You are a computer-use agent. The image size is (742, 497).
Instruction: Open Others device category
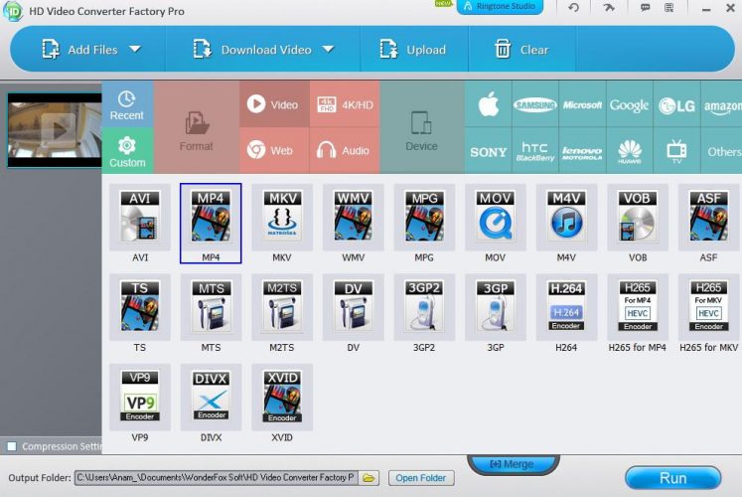pos(721,150)
